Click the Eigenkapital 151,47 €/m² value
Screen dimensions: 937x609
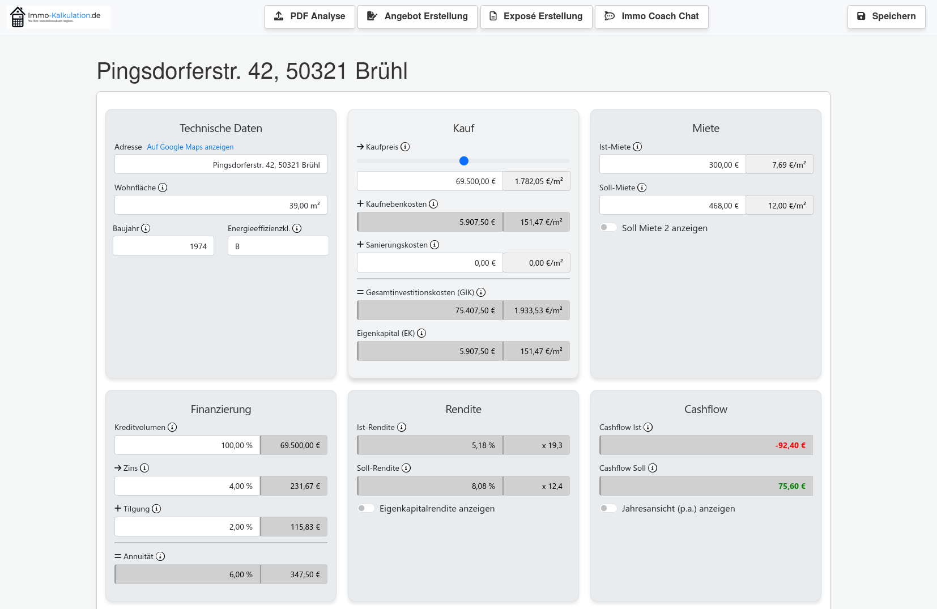[536, 351]
